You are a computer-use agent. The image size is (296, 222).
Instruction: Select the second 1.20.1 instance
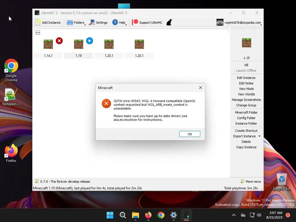(139, 48)
